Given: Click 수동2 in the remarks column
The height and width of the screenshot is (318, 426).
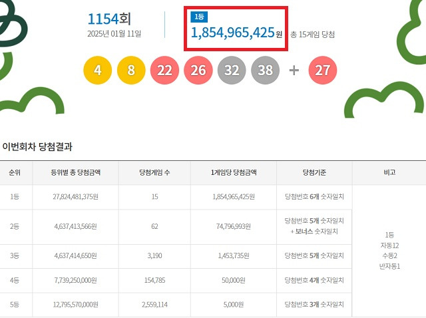Looking at the screenshot, I should (389, 255).
